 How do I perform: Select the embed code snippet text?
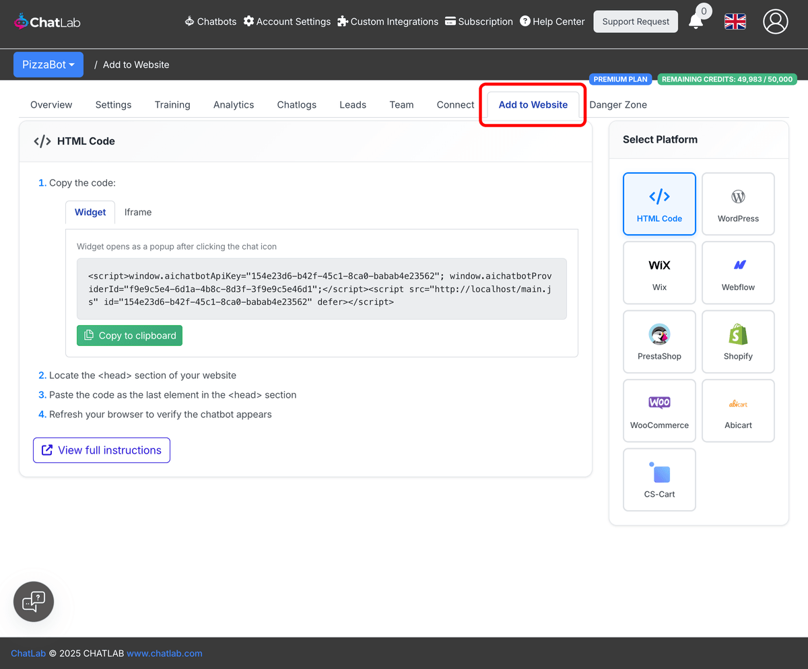pos(321,289)
